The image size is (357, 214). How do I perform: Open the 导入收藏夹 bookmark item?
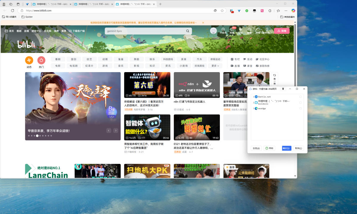pyautogui.click(x=9, y=17)
